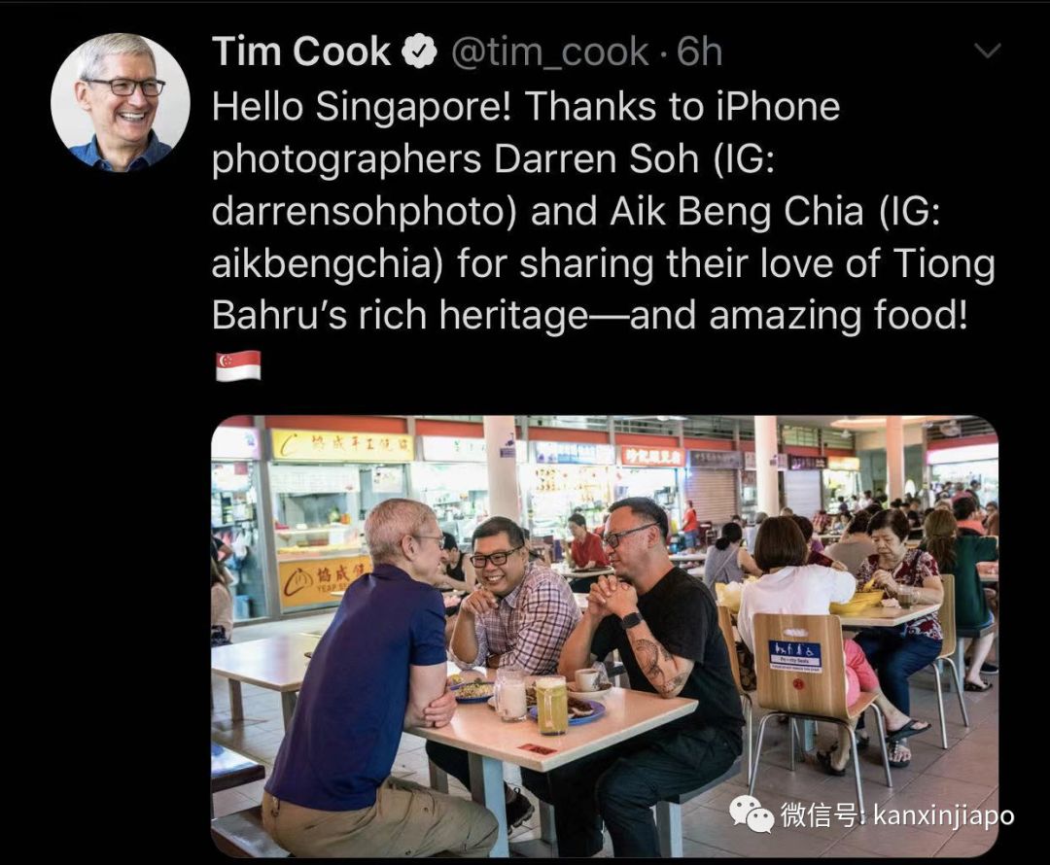Click the WeChat logo watermark
The height and width of the screenshot is (865, 1050).
pyautogui.click(x=751, y=813)
